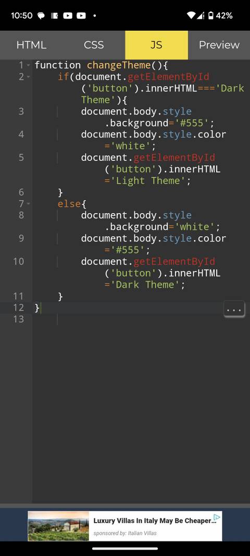Screen dimensions: 250x556
Task: Tap the Wi-Fi status icon
Action: pyautogui.click(x=191, y=16)
